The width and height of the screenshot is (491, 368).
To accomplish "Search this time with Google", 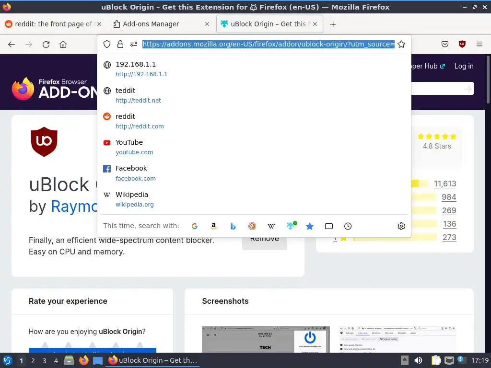I will [195, 226].
